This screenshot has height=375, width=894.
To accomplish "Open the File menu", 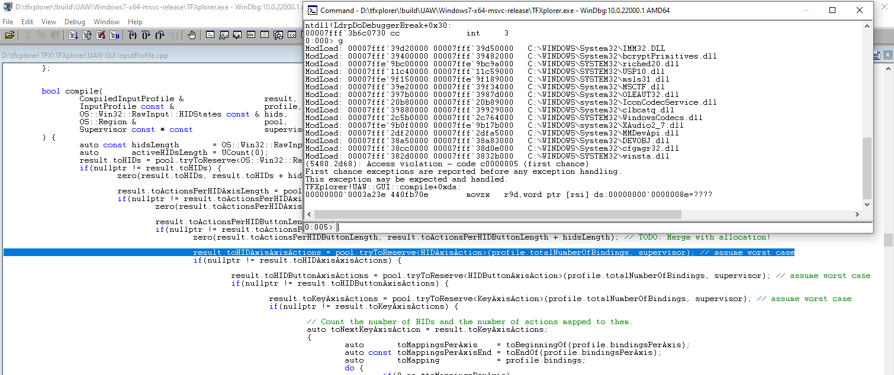I will point(8,22).
